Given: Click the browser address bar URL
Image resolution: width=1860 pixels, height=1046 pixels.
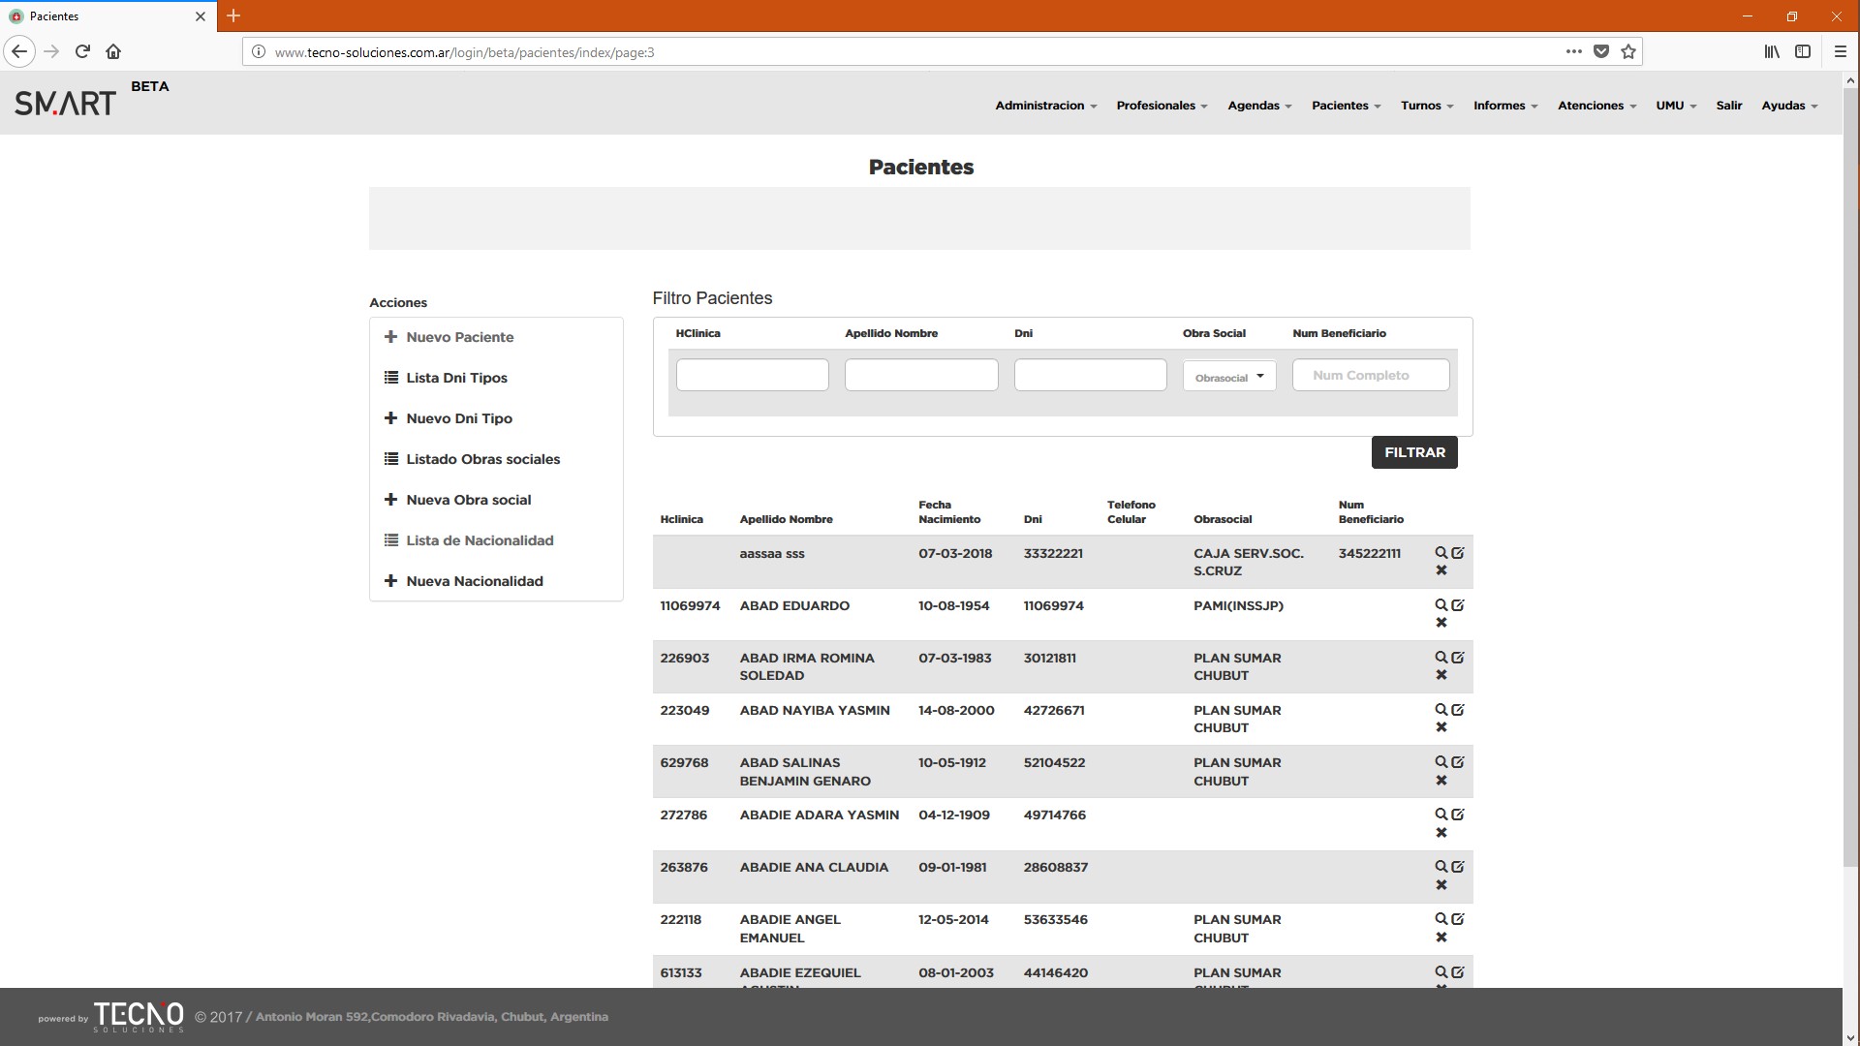Looking at the screenshot, I should point(464,52).
